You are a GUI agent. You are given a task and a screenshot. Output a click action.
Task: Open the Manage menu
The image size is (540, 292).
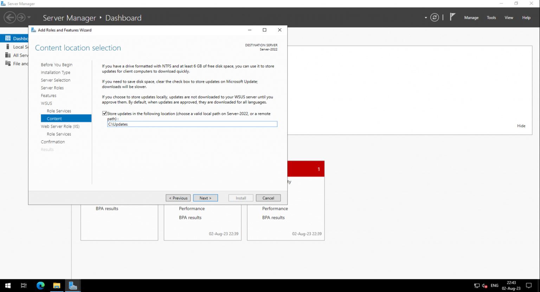pos(471,18)
